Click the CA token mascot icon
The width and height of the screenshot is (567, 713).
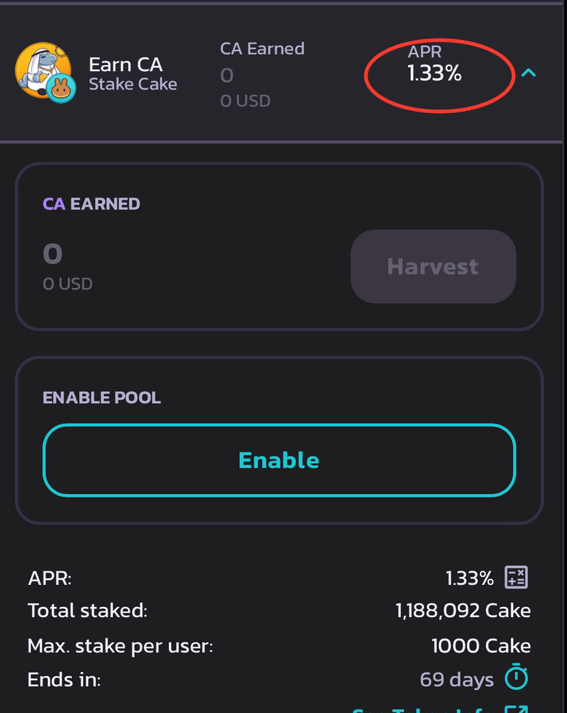pos(42,70)
